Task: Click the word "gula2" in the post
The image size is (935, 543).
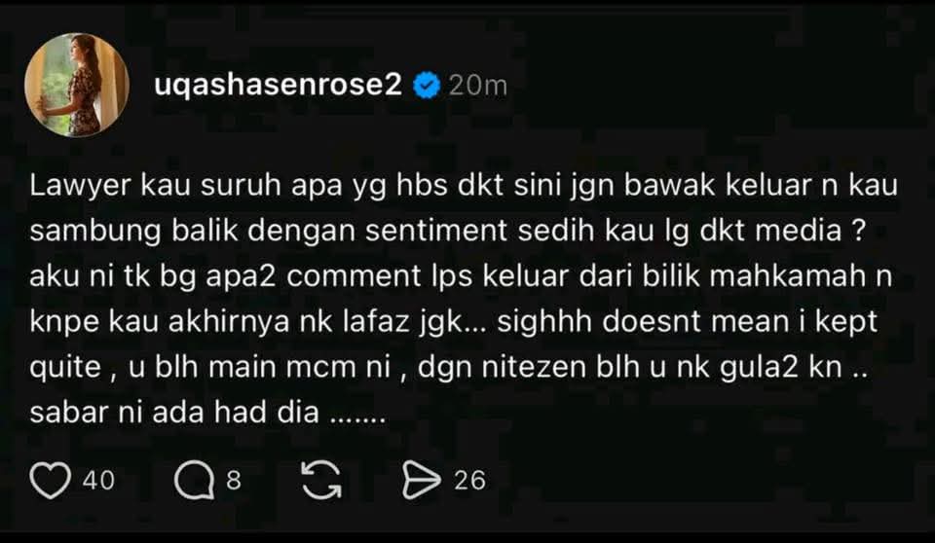Action: pos(759,367)
